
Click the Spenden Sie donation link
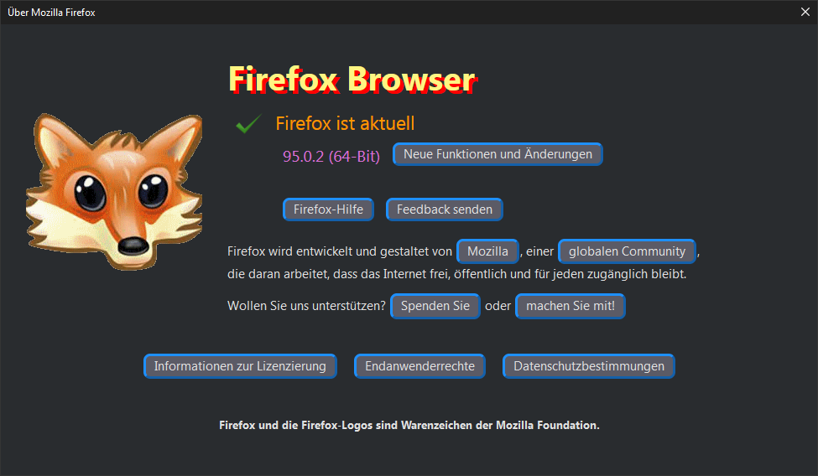(435, 306)
